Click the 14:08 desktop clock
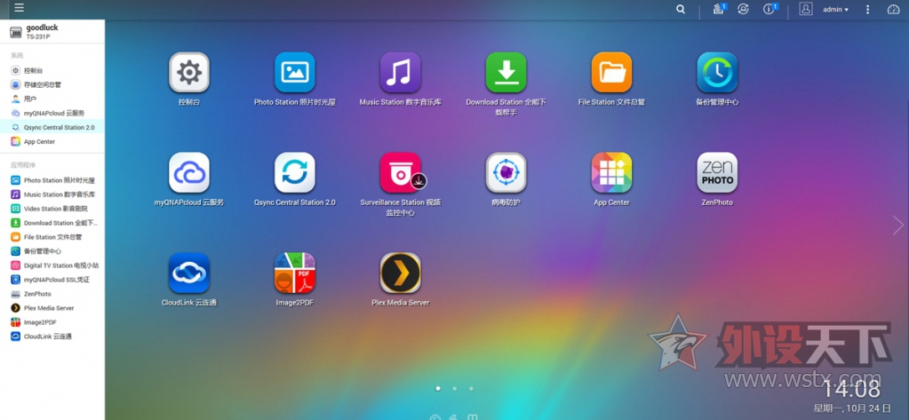The image size is (909, 420). point(851,389)
